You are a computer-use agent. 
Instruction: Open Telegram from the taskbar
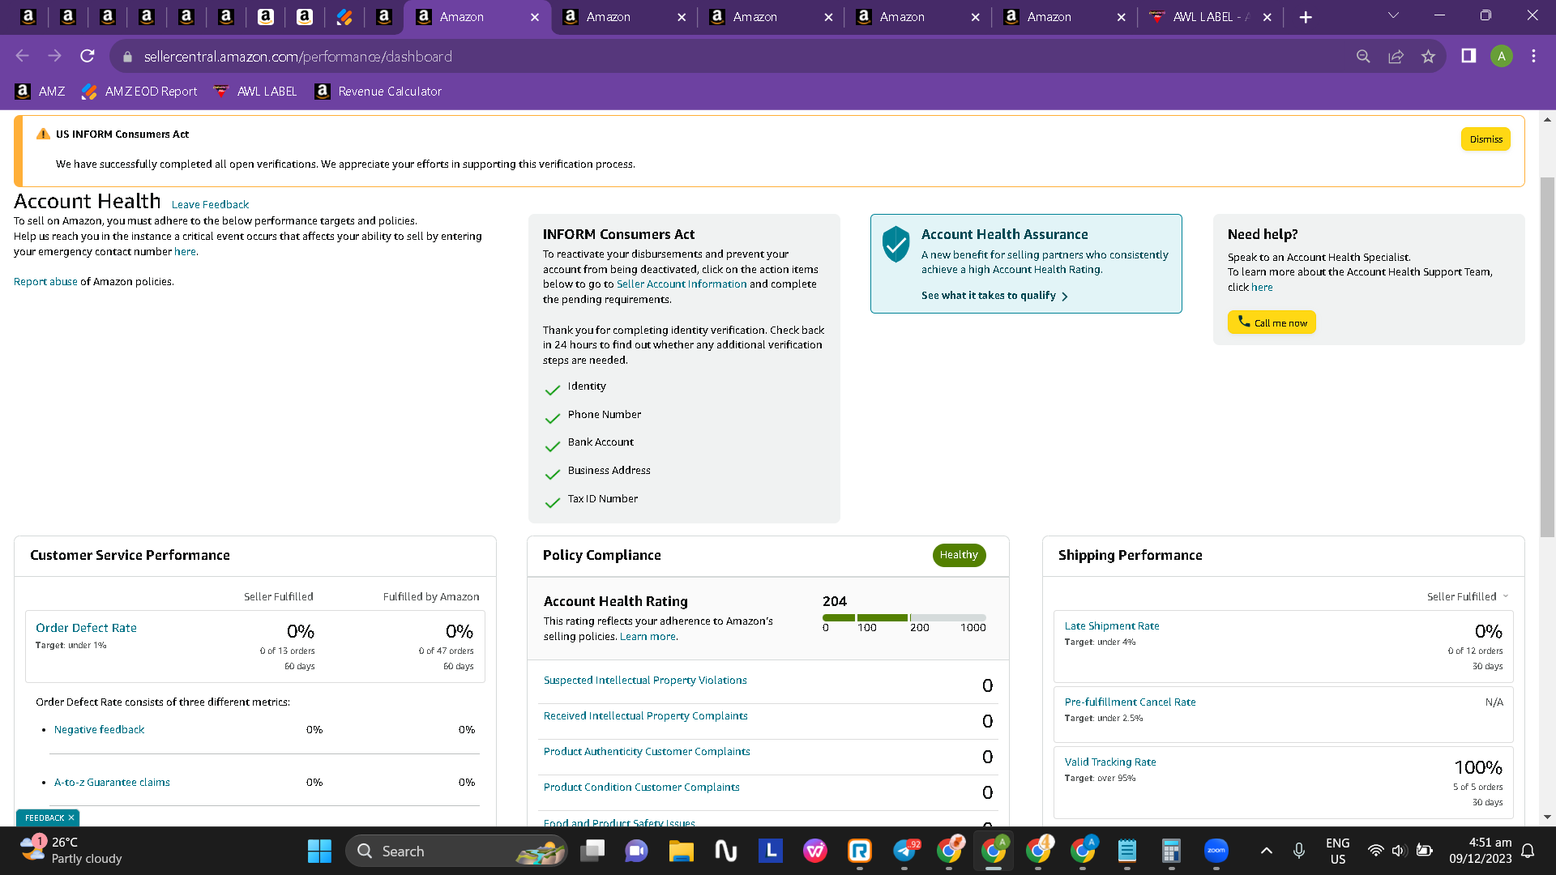point(904,851)
